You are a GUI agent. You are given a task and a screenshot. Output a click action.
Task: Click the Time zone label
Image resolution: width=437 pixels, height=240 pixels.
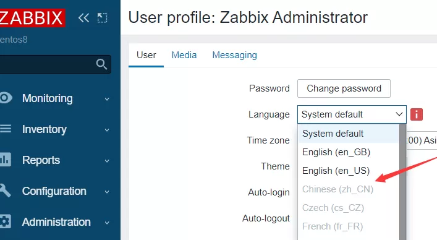(x=268, y=140)
